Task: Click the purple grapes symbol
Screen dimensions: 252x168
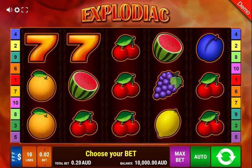Action: [168, 85]
